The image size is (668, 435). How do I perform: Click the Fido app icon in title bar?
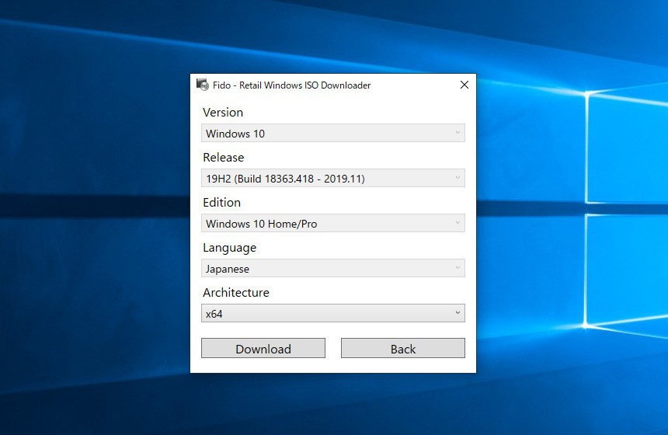(x=203, y=85)
